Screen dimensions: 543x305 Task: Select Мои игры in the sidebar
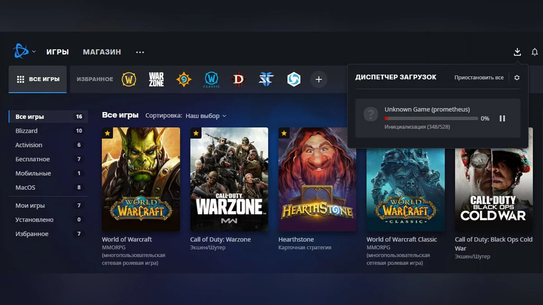(48, 206)
